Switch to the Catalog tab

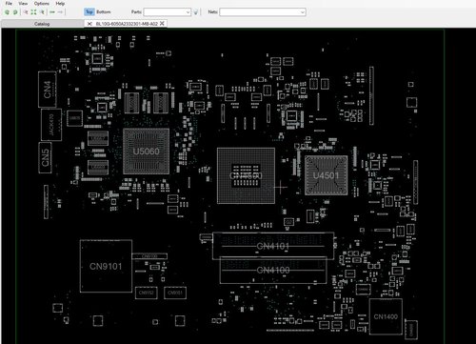(42, 24)
